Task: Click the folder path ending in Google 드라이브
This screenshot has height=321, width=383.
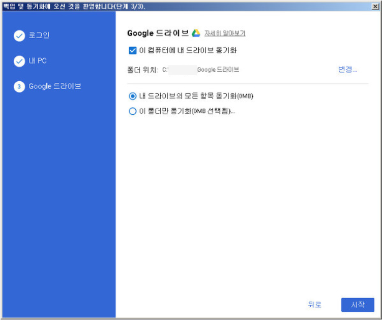Action: pos(201,70)
